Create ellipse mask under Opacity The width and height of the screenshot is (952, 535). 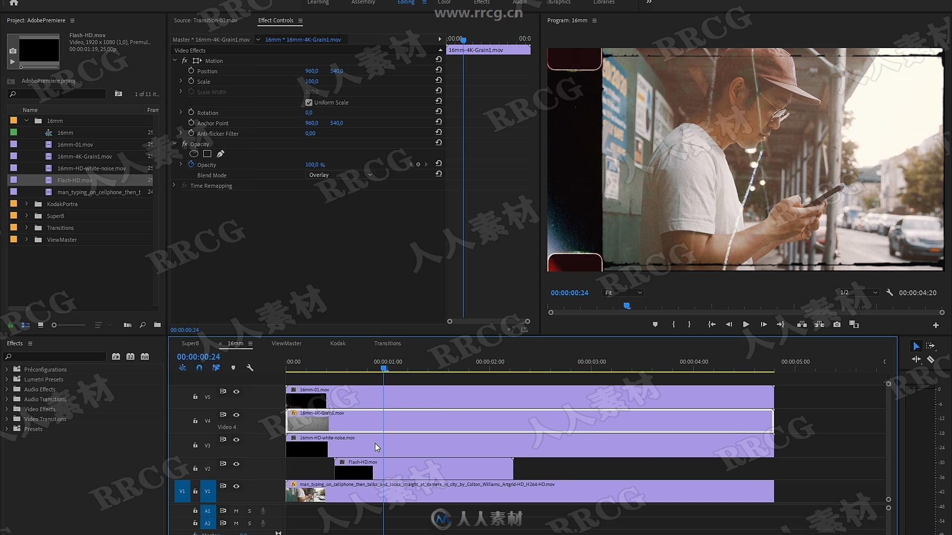tap(194, 154)
